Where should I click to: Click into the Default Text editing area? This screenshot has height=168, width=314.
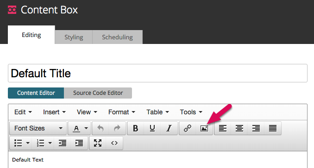click(157, 160)
